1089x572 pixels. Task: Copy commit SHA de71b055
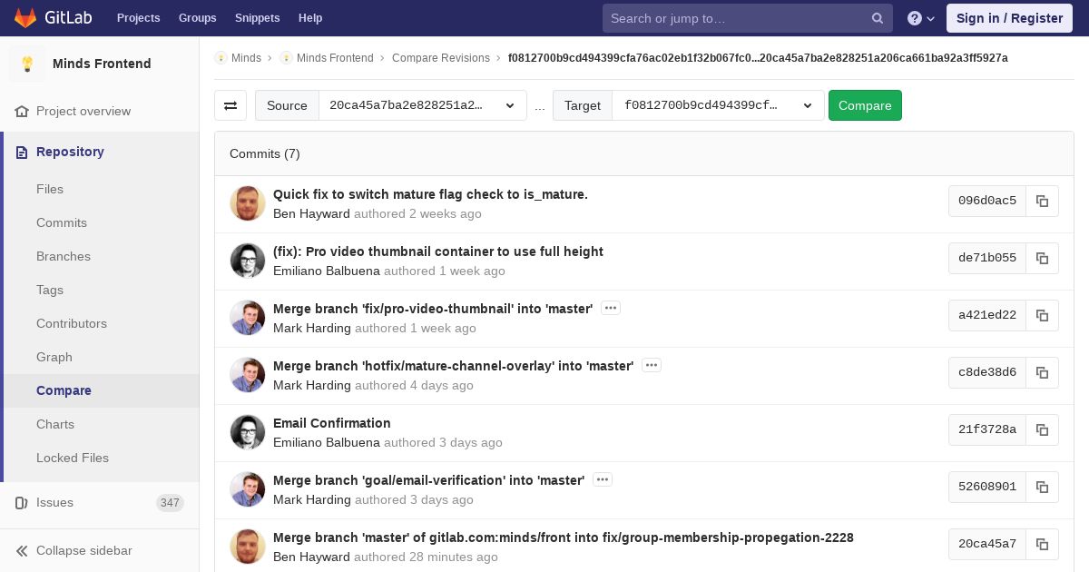pyautogui.click(x=1042, y=258)
